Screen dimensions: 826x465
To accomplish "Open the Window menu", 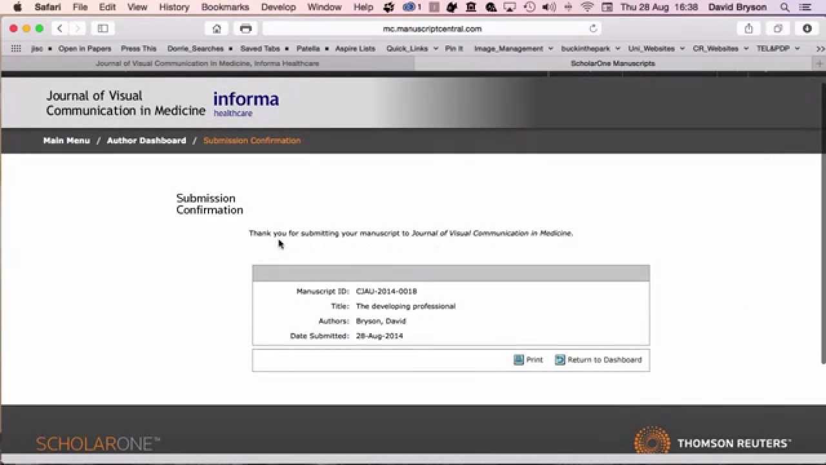I will coord(324,7).
